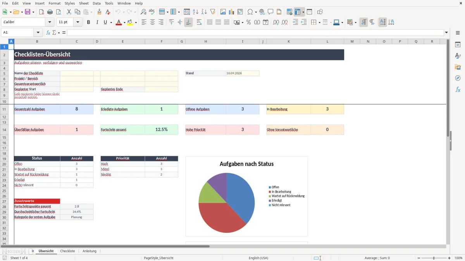Click the Cut scissors icon
This screenshot has width=465, height=261.
point(69,12)
